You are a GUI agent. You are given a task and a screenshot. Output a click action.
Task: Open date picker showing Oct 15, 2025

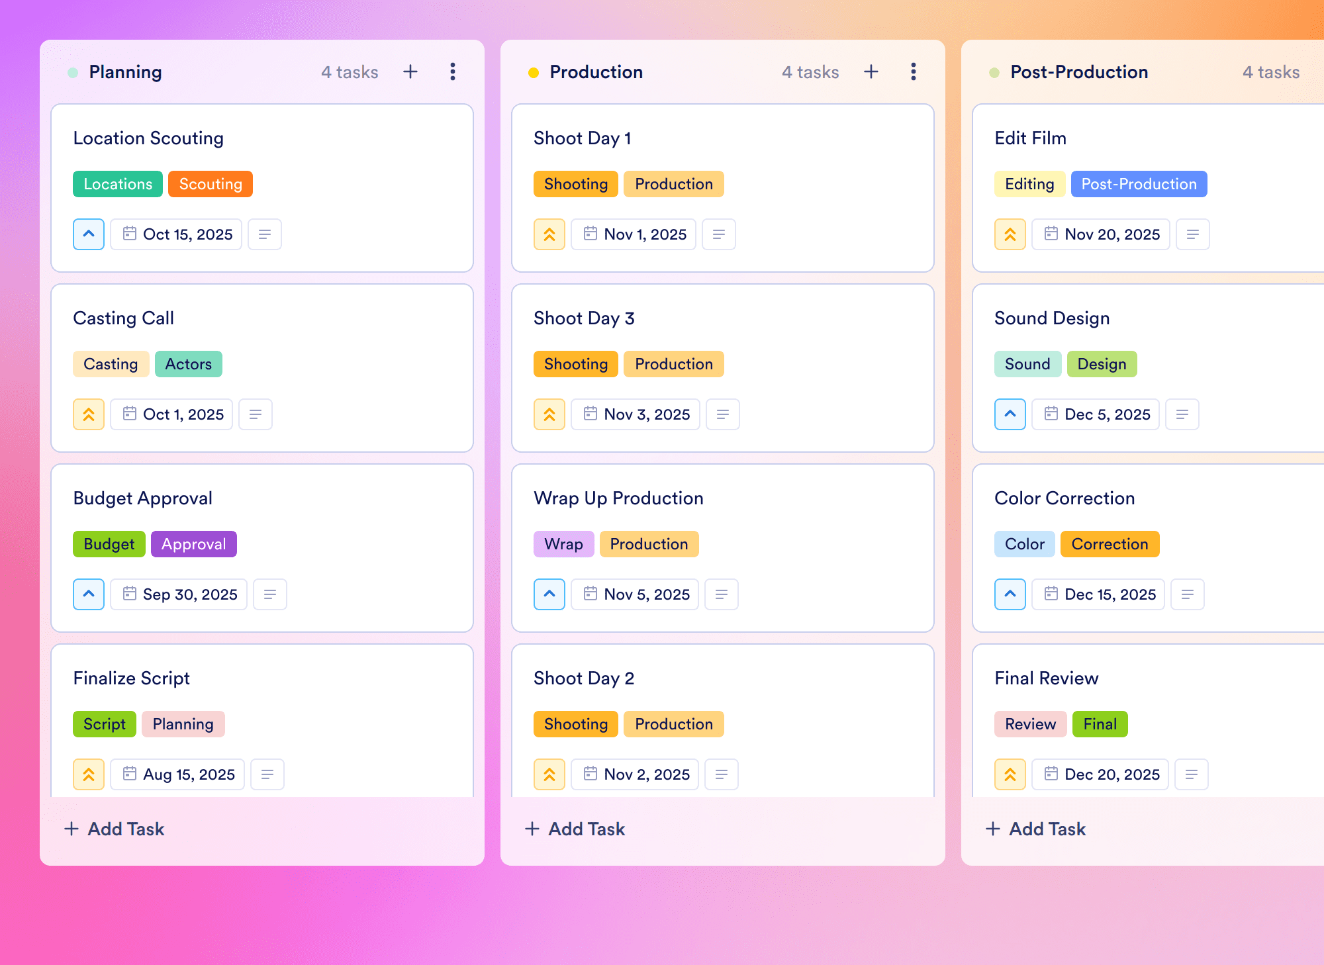pyautogui.click(x=176, y=234)
